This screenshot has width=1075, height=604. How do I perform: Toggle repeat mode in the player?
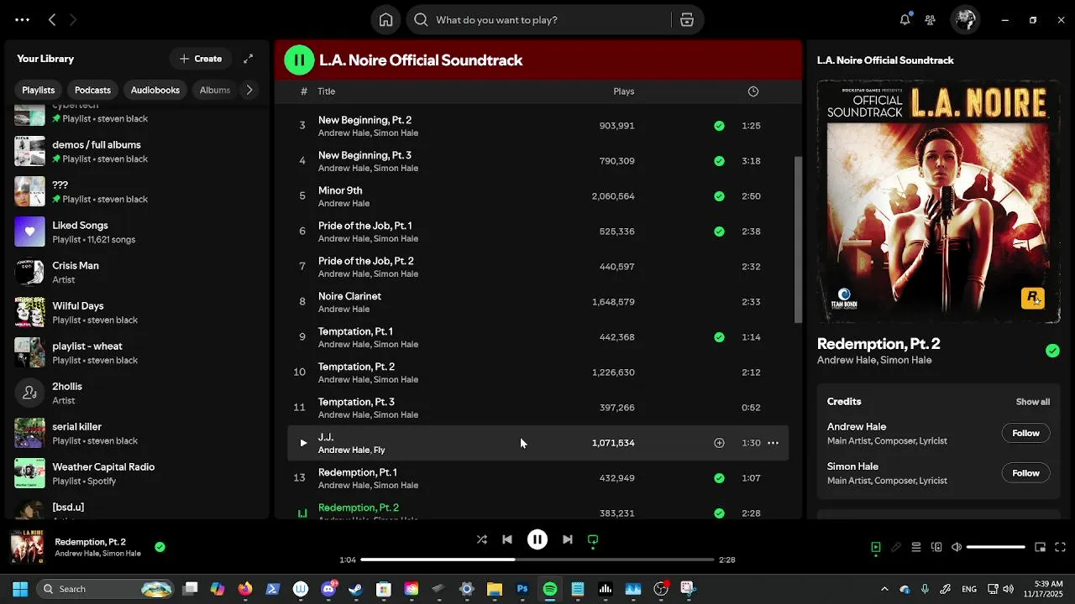coord(593,539)
